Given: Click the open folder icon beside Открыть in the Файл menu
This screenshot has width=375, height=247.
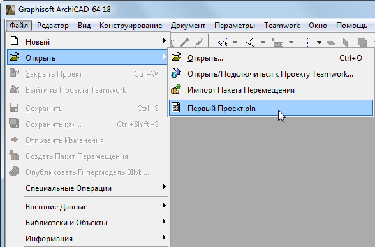Looking at the screenshot, I should click(x=14, y=57).
